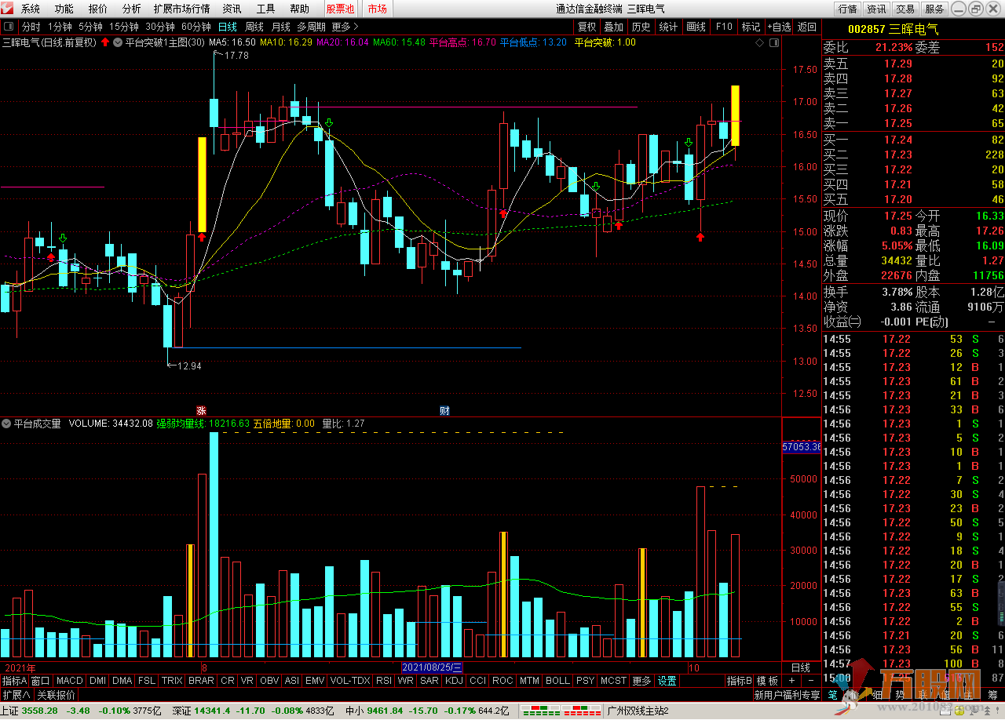
Task: Select the 月线 monthly period
Action: 280,27
